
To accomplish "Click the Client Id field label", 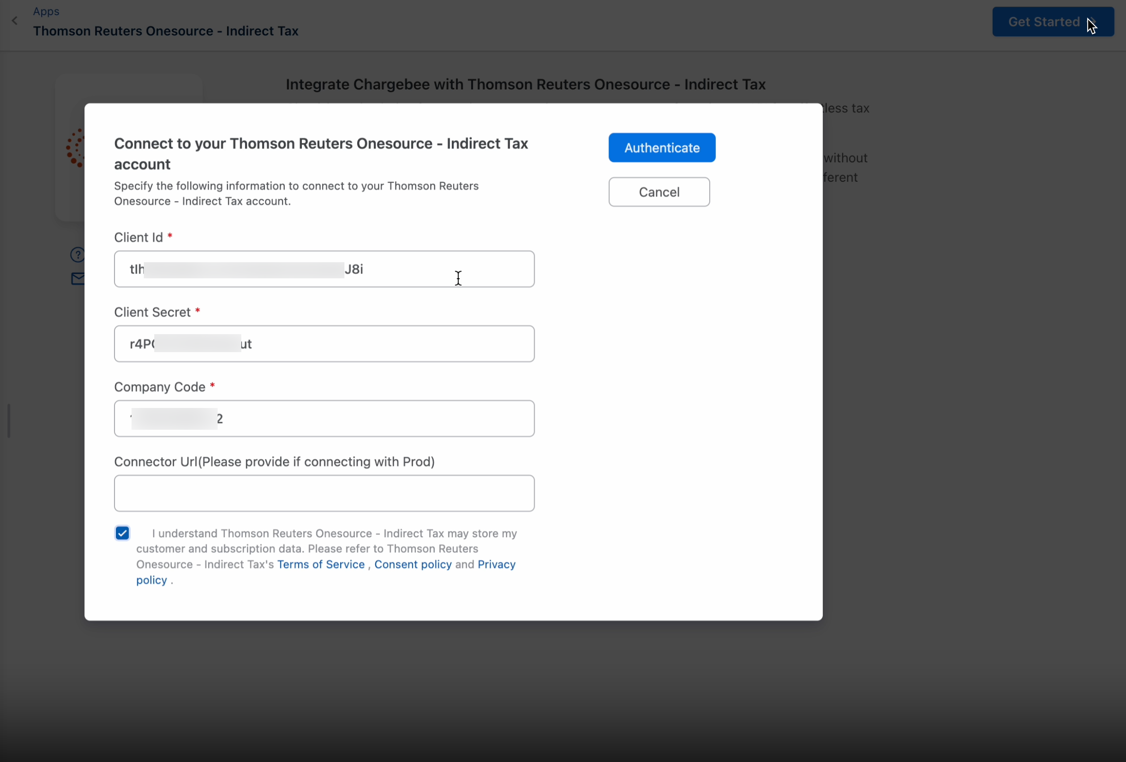I will [139, 238].
